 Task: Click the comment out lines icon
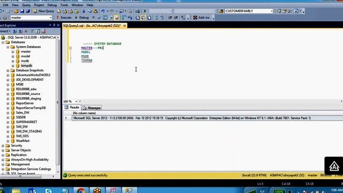(156, 18)
